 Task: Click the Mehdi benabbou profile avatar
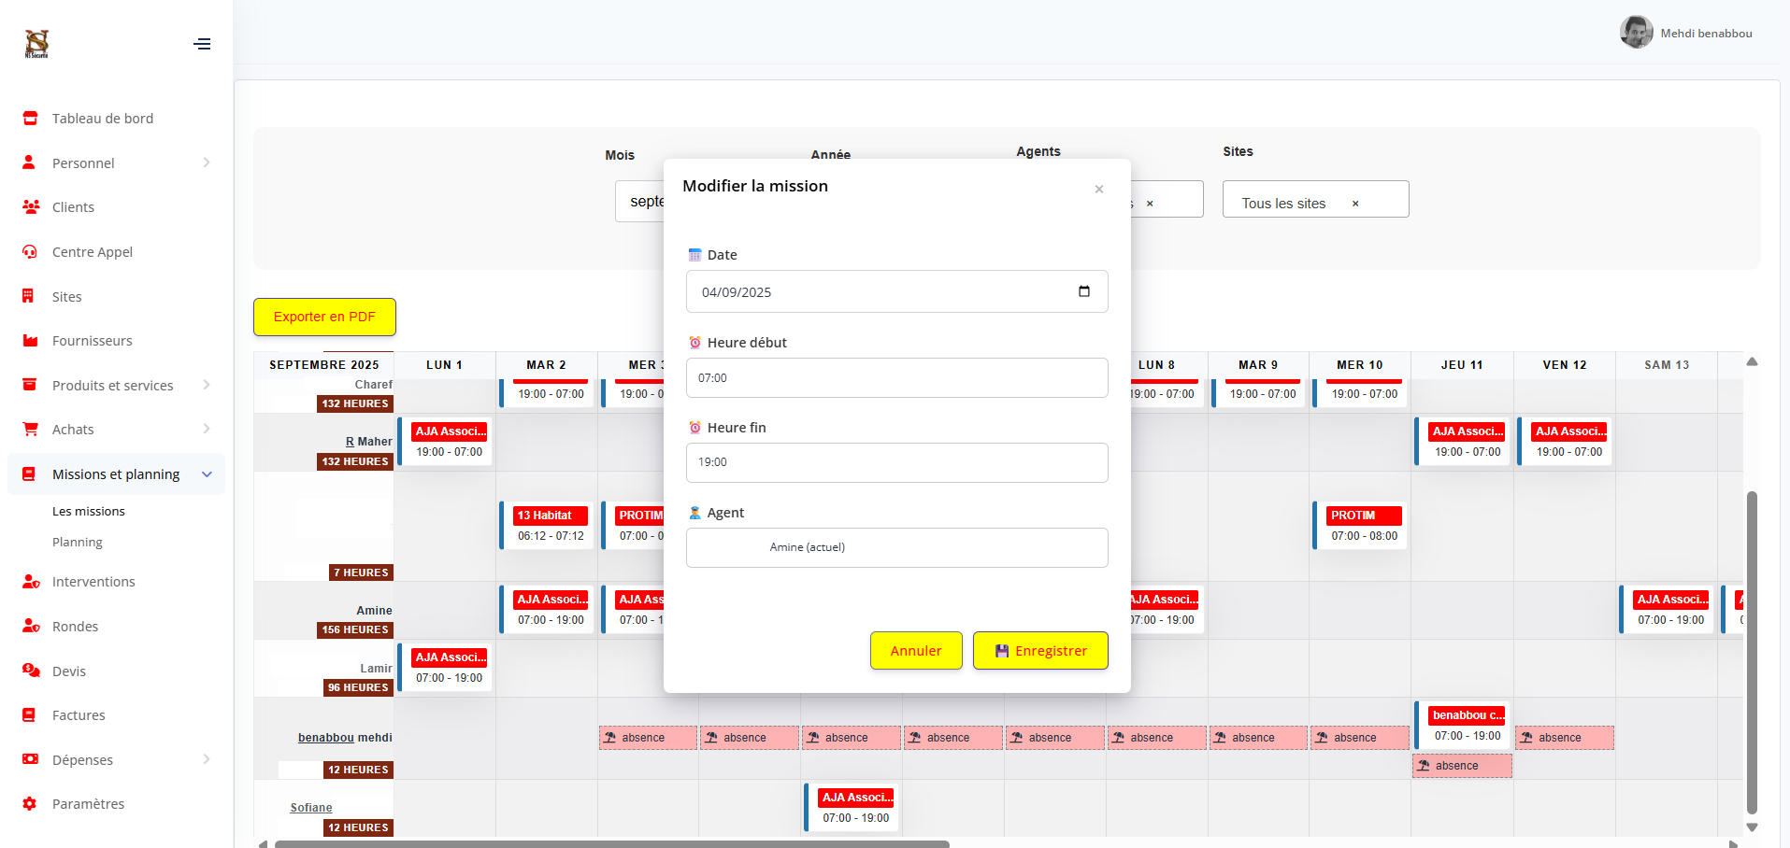pos(1636,33)
